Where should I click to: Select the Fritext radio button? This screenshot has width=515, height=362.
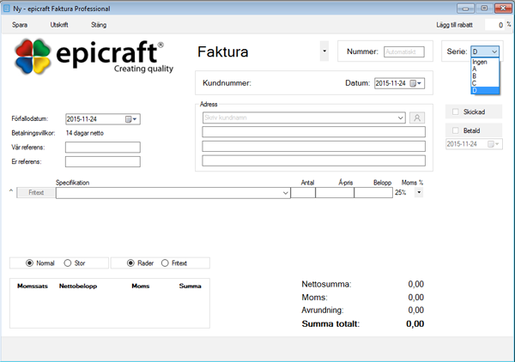pyautogui.click(x=165, y=263)
